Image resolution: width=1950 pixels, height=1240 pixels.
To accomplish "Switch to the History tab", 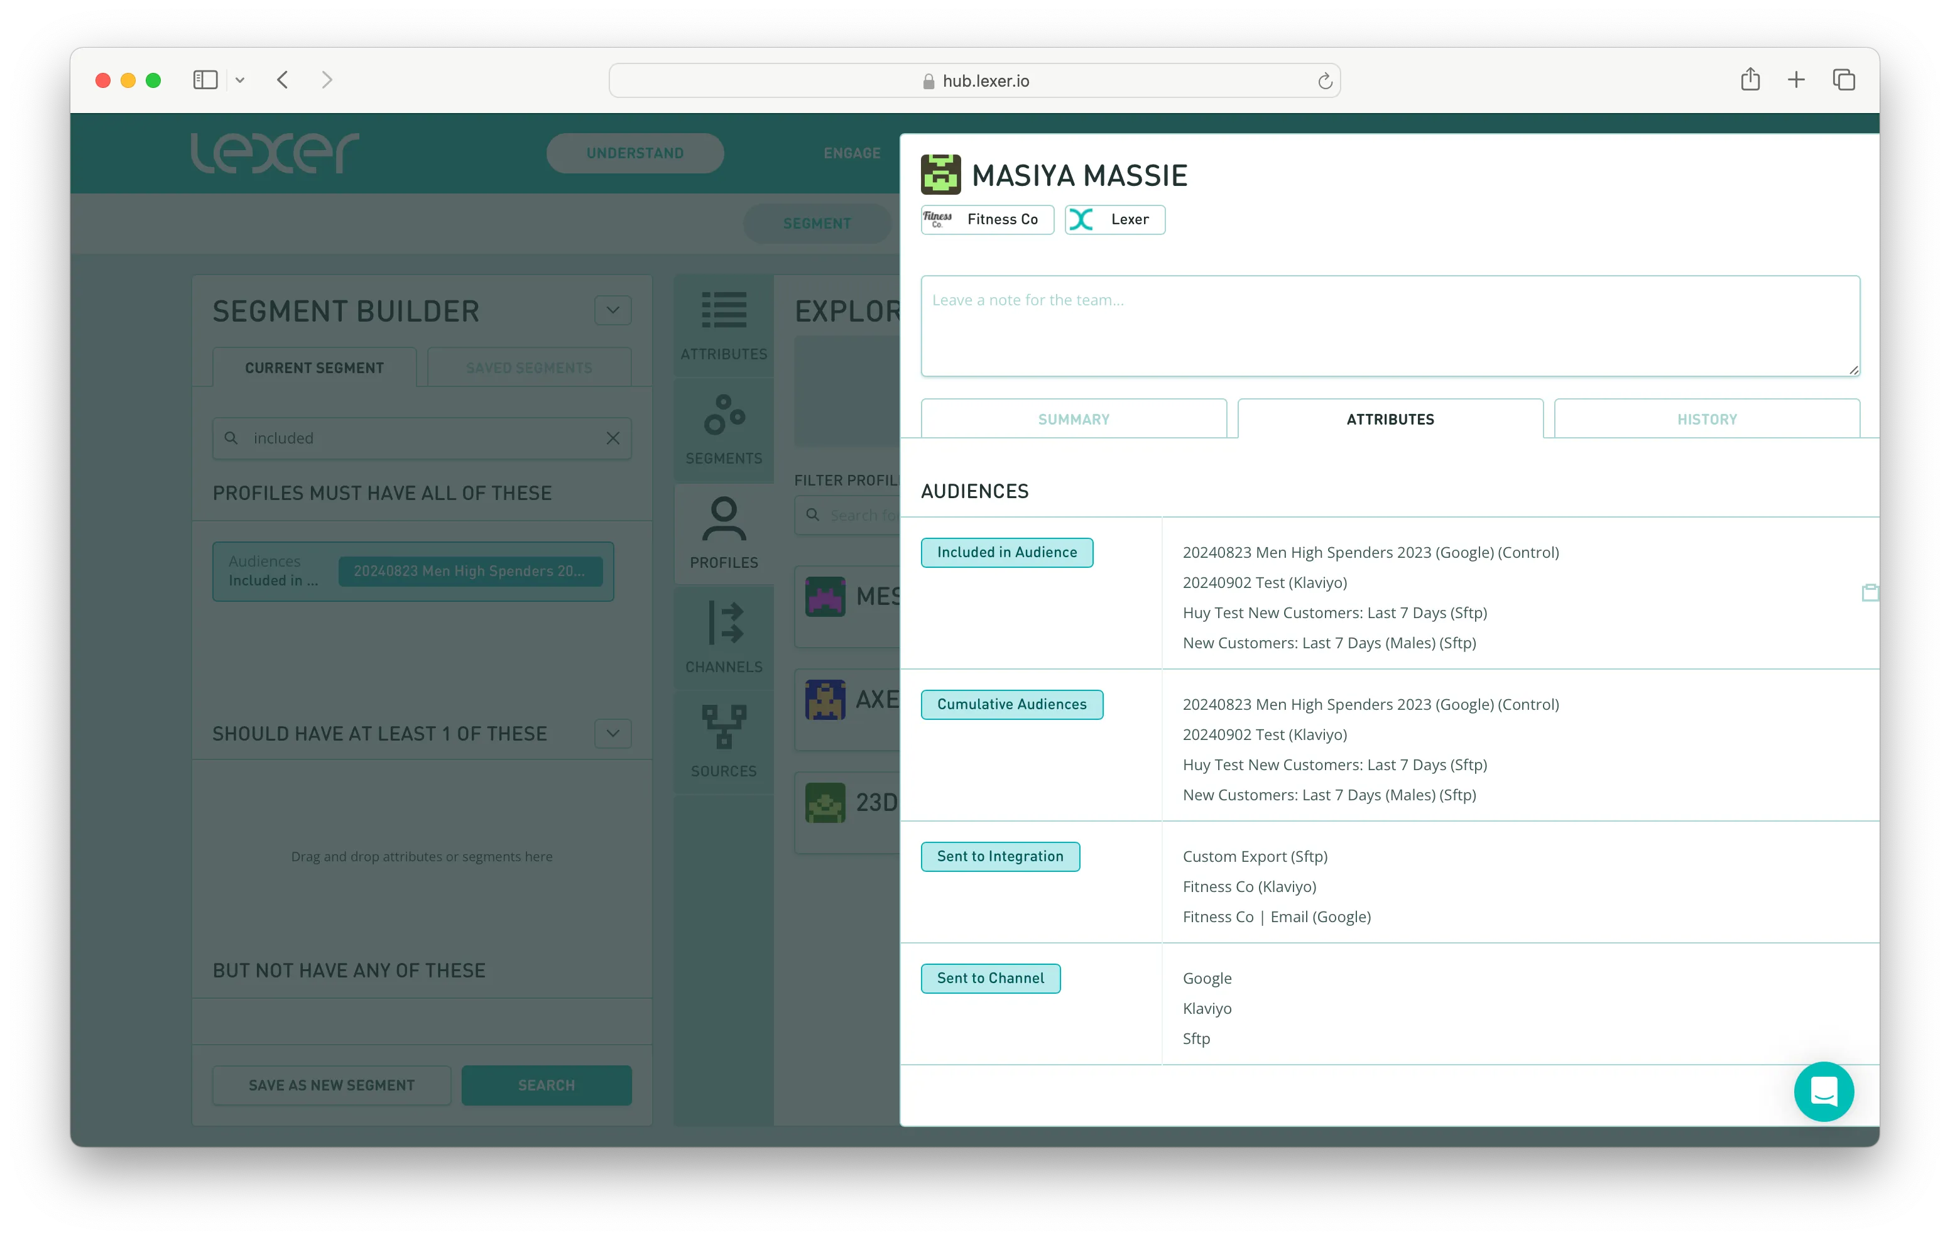I will (1706, 419).
